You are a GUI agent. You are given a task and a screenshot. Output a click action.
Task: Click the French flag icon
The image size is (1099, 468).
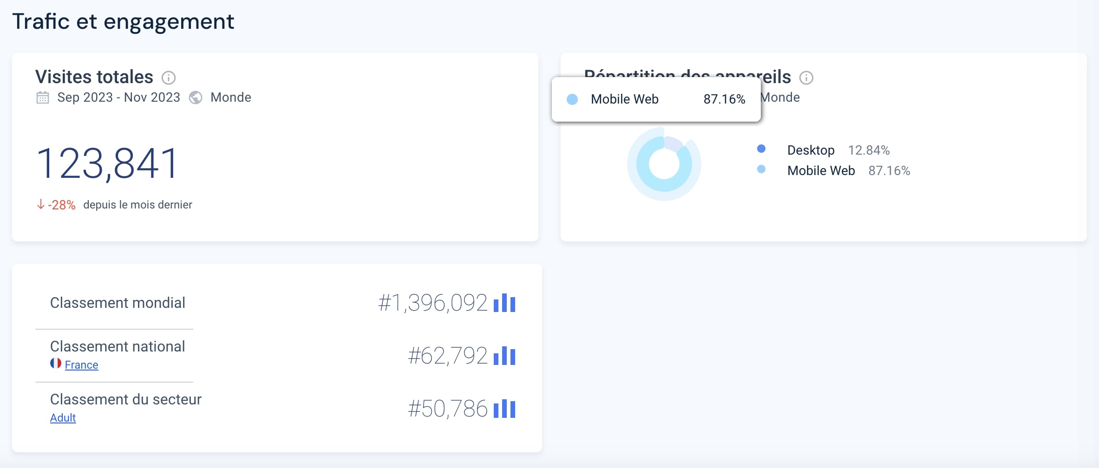(56, 364)
